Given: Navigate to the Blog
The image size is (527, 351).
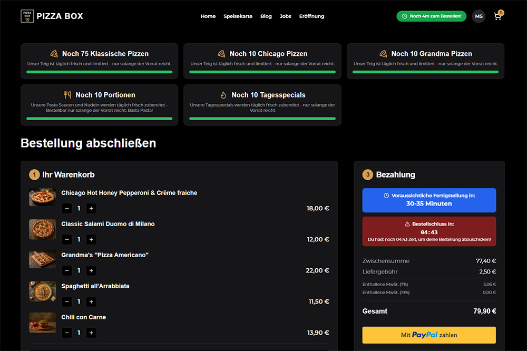Looking at the screenshot, I should pyautogui.click(x=266, y=16).
